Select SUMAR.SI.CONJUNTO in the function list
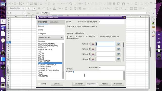Viewport: 162px width, 91px height. pos(48,70)
